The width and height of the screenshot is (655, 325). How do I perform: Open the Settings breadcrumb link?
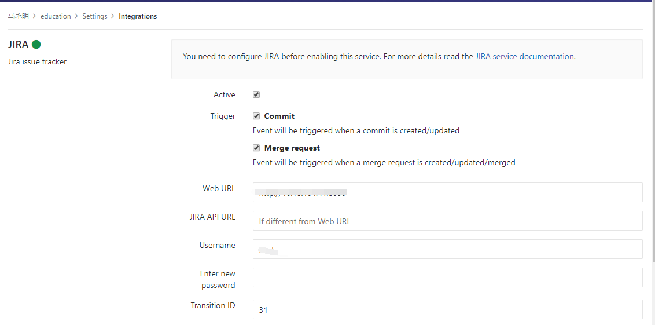pos(95,16)
